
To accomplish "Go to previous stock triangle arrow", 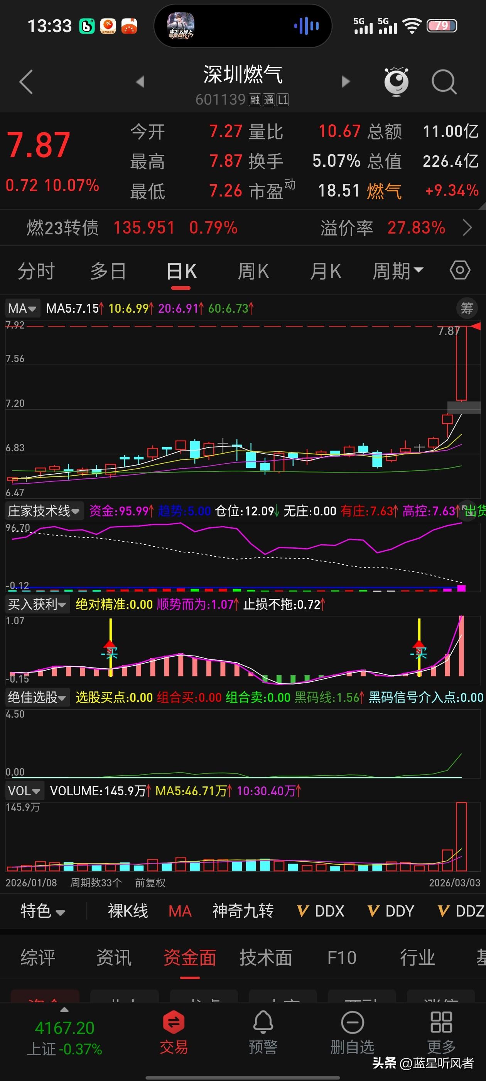I will click(140, 81).
